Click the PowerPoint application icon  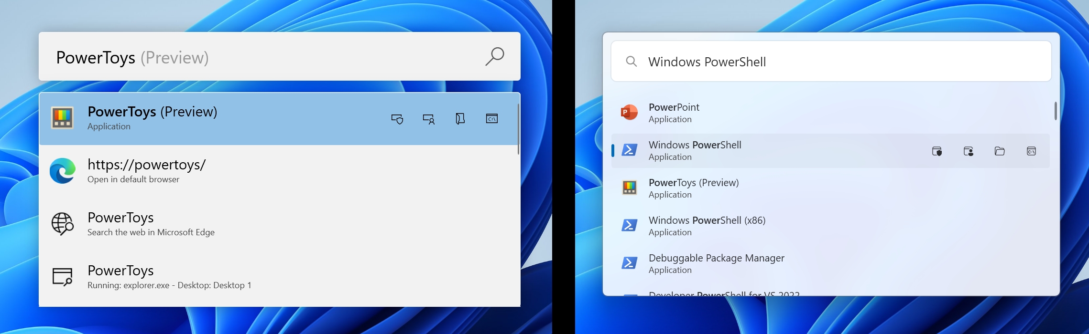point(629,113)
